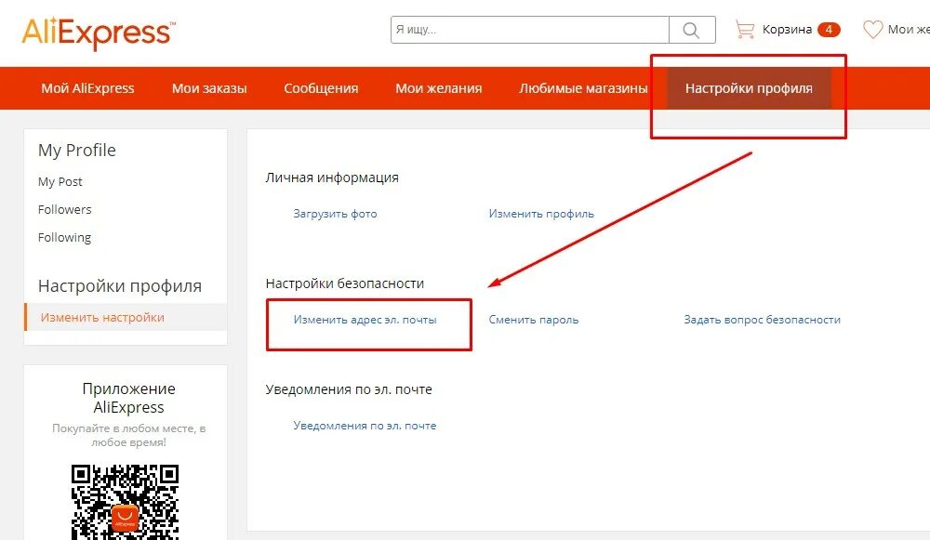This screenshot has height=540, width=930.
Task: Open Followers in the sidebar
Action: (65, 209)
